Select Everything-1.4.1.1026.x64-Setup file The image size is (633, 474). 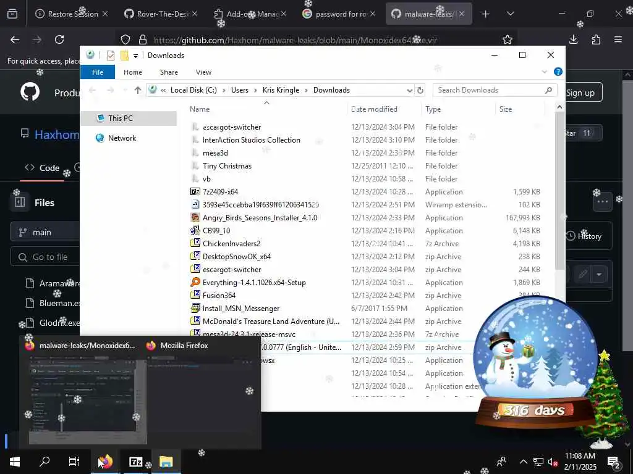pos(254,283)
